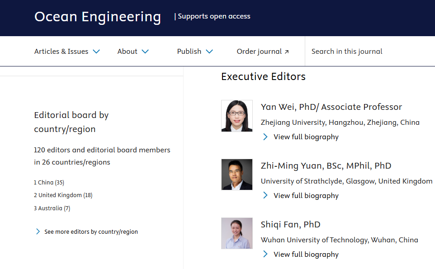Click the Executive Editors heading
435x269 pixels.
[x=263, y=76]
